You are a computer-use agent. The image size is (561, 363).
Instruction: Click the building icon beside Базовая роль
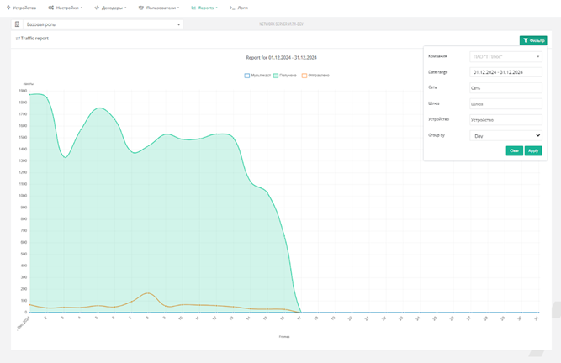tap(18, 24)
